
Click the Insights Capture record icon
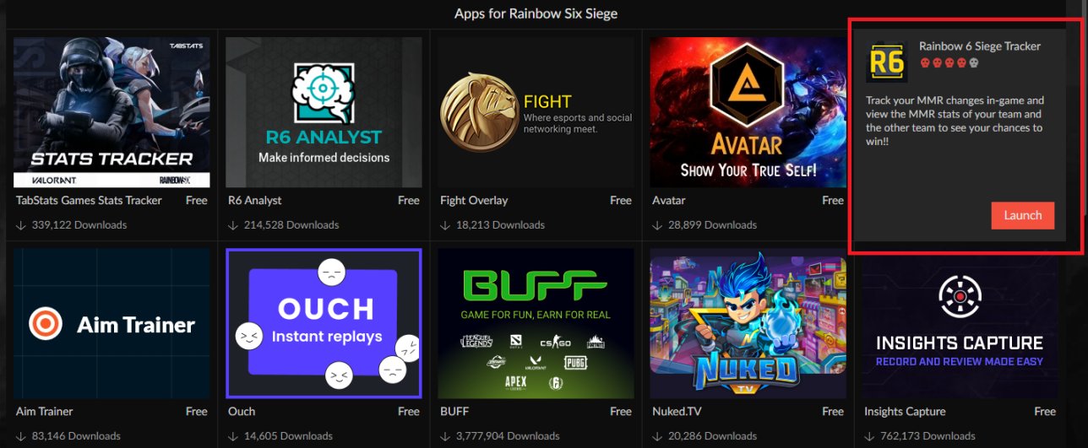tap(959, 296)
